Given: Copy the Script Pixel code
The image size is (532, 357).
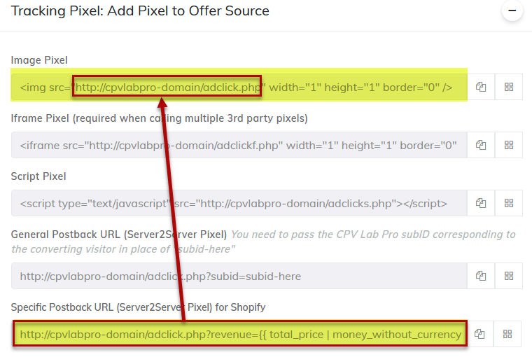Looking at the screenshot, I should pyautogui.click(x=481, y=203).
